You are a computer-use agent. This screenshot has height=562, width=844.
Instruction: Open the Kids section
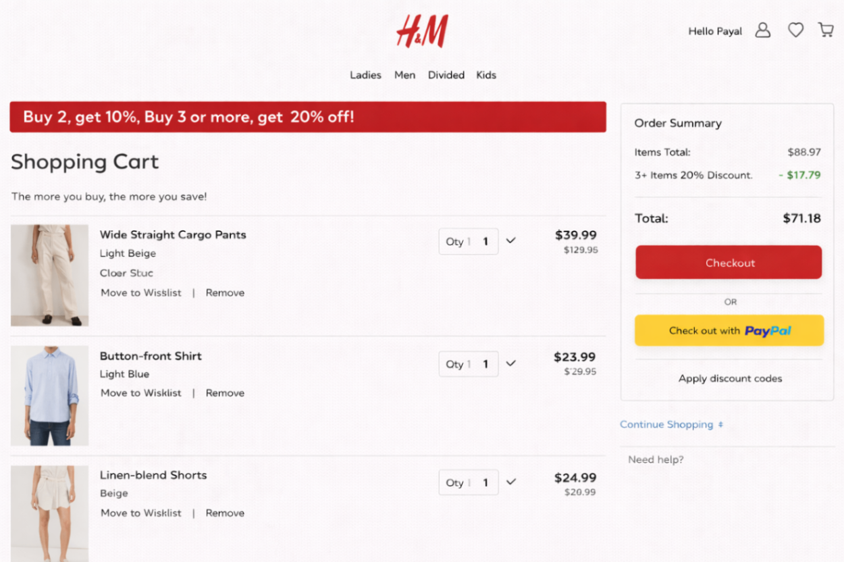(486, 75)
